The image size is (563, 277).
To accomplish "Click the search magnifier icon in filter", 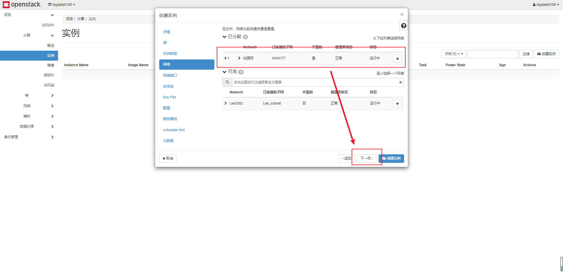I will click(x=227, y=82).
